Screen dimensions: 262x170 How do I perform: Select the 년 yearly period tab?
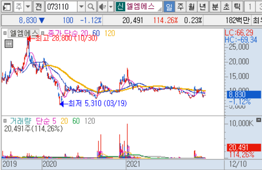coord(203,7)
